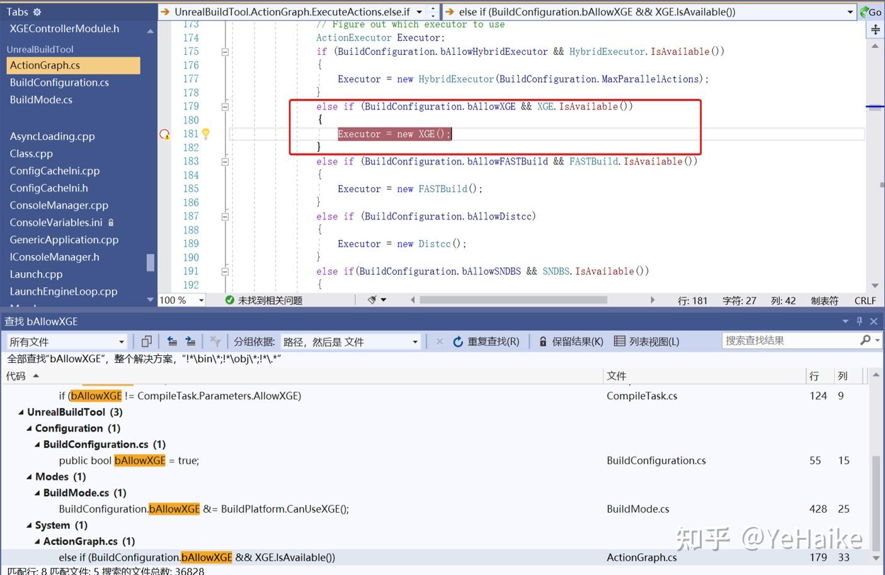885x575 pixels.
Task: Click the stop search X icon
Action: pos(440,341)
